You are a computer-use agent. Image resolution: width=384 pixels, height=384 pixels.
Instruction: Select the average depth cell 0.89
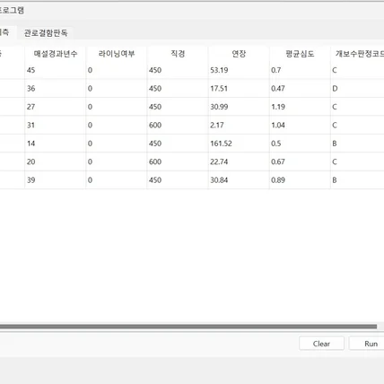click(300, 180)
